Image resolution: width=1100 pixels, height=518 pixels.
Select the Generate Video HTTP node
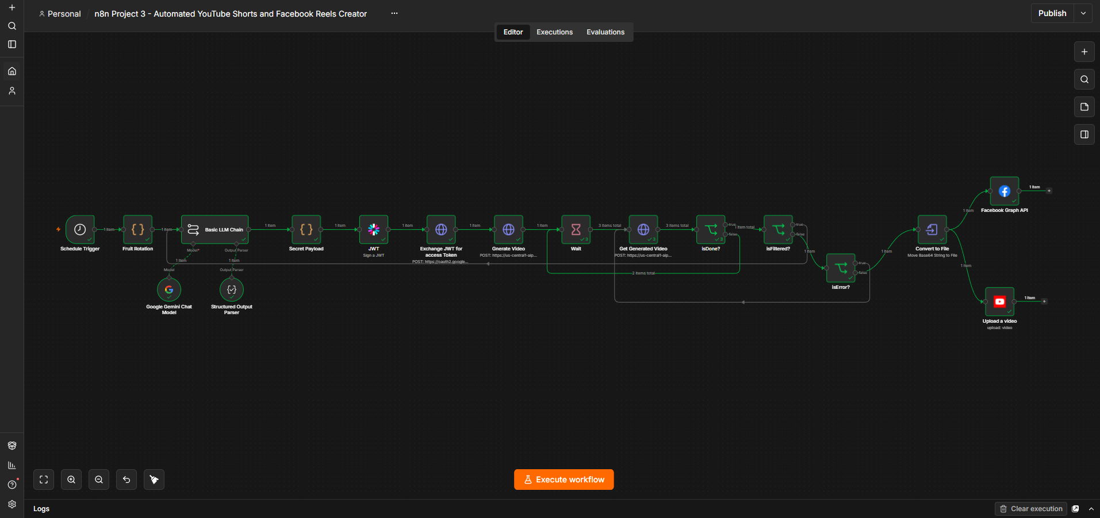(509, 230)
